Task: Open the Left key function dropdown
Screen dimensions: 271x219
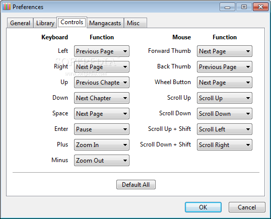Action: (102, 51)
